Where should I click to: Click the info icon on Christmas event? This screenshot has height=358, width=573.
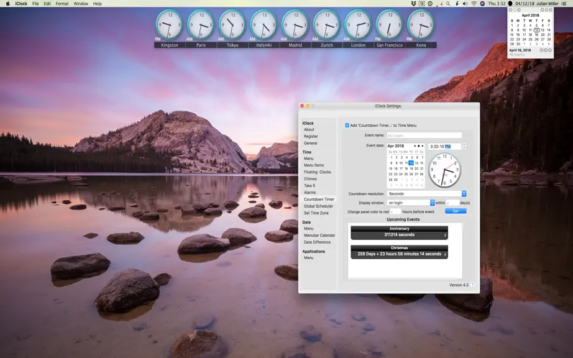click(x=445, y=254)
